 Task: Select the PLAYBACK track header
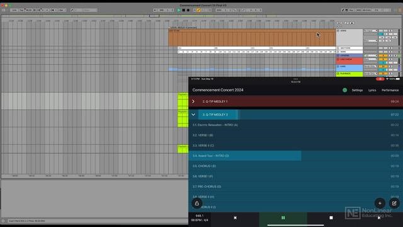click(x=349, y=74)
